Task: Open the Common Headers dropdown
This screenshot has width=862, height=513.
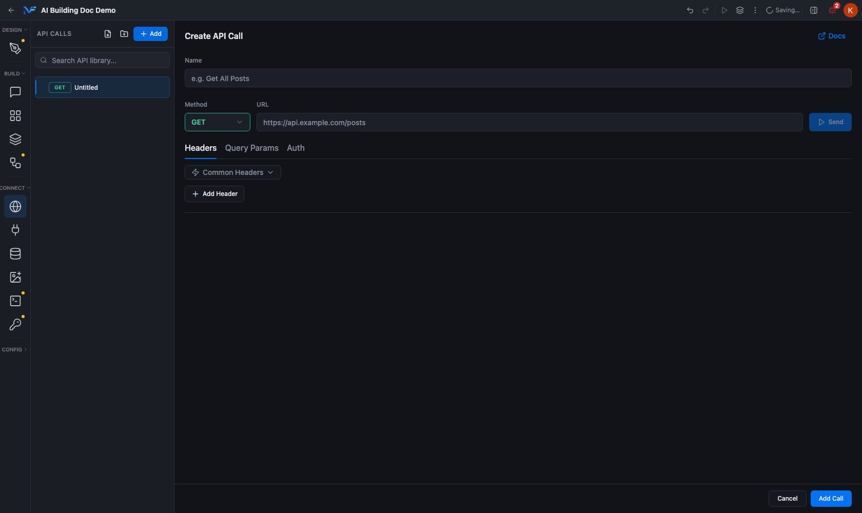Action: click(233, 172)
